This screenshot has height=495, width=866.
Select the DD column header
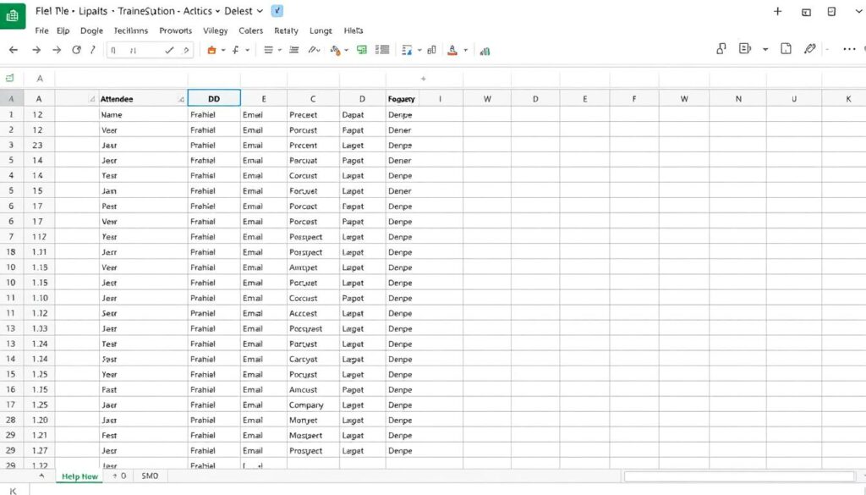214,98
